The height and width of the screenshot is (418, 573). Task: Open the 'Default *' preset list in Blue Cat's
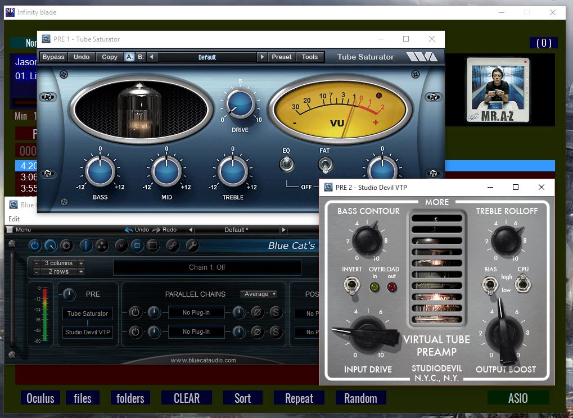[x=237, y=230]
